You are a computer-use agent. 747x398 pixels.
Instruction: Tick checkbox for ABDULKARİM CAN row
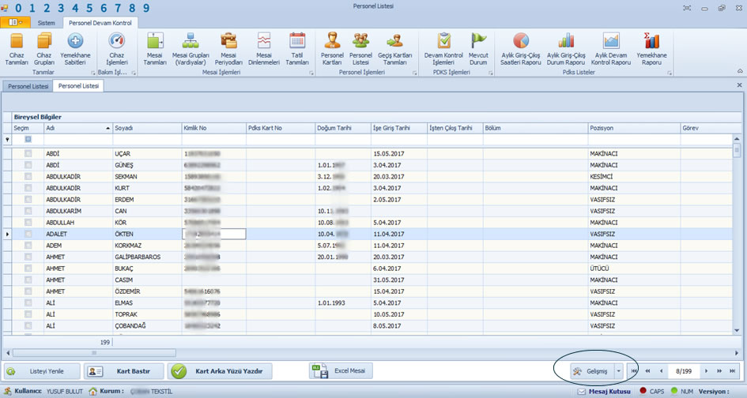coord(28,211)
